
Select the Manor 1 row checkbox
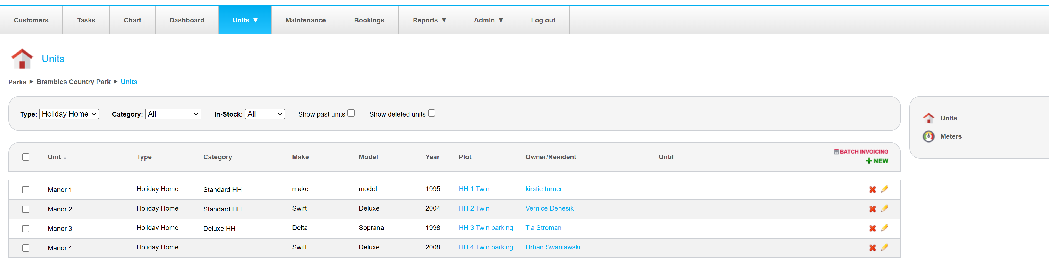(x=26, y=190)
